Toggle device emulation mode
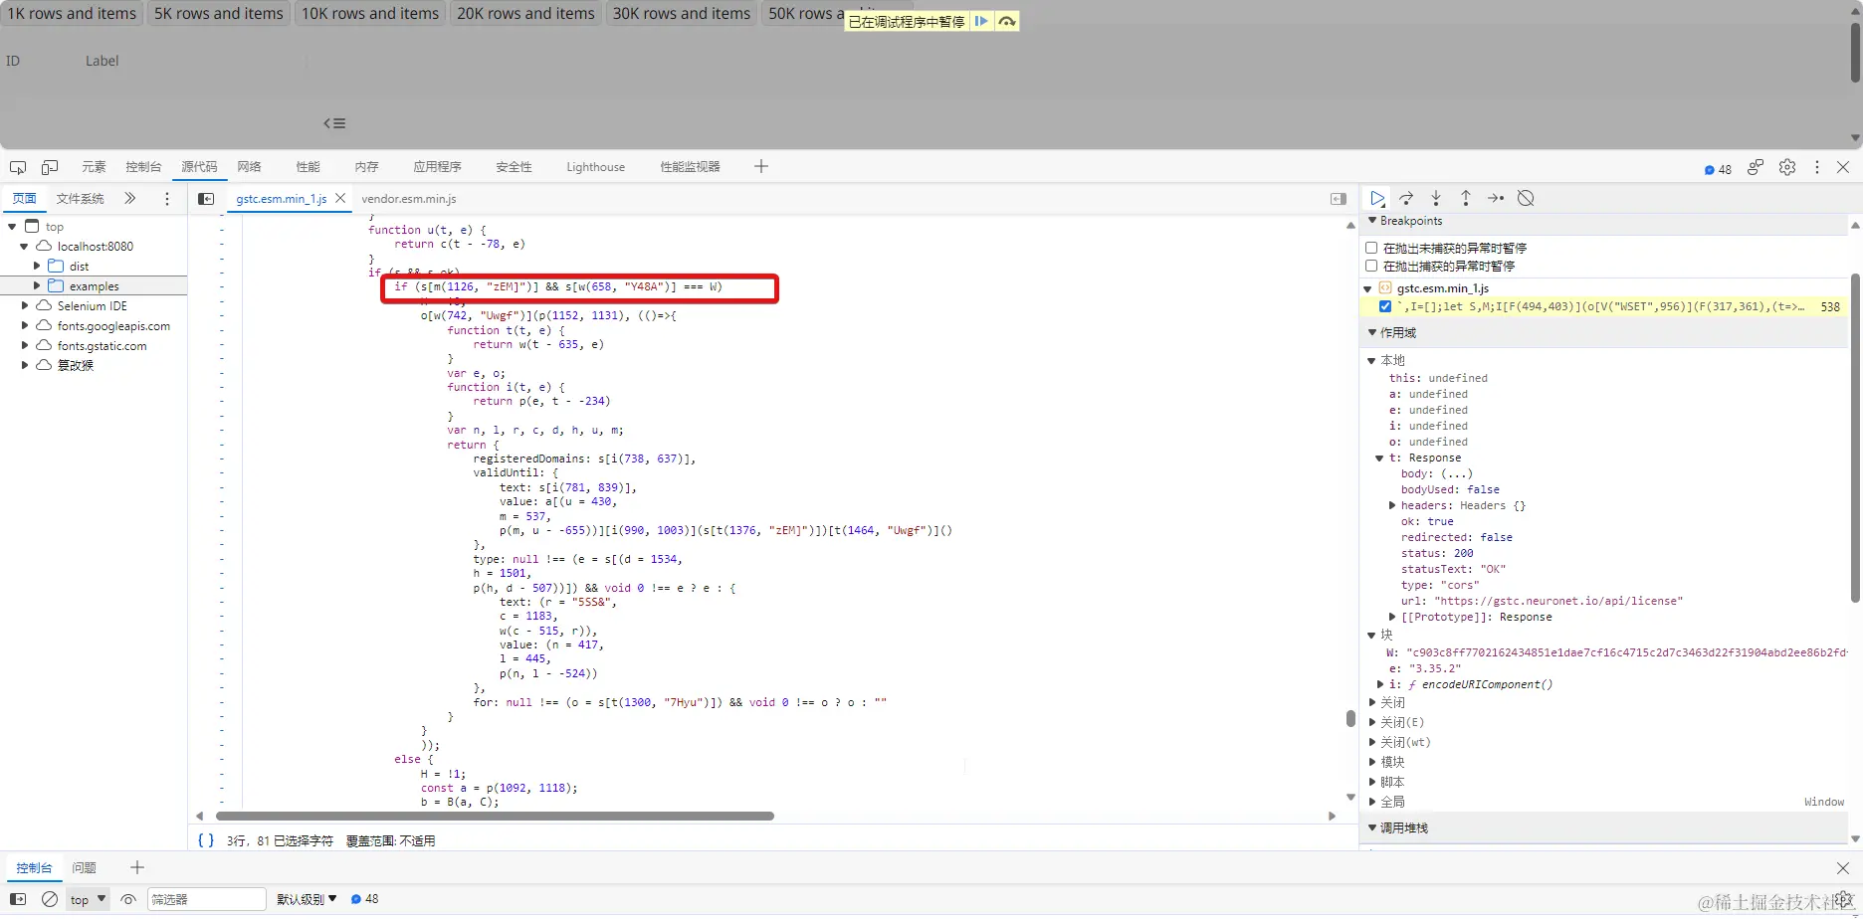Viewport: 1863px width, 919px height. 50,167
